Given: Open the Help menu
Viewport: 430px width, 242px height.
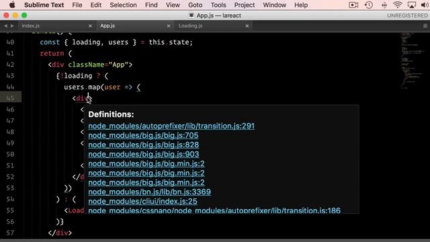Looking at the screenshot, I should click(301, 5).
